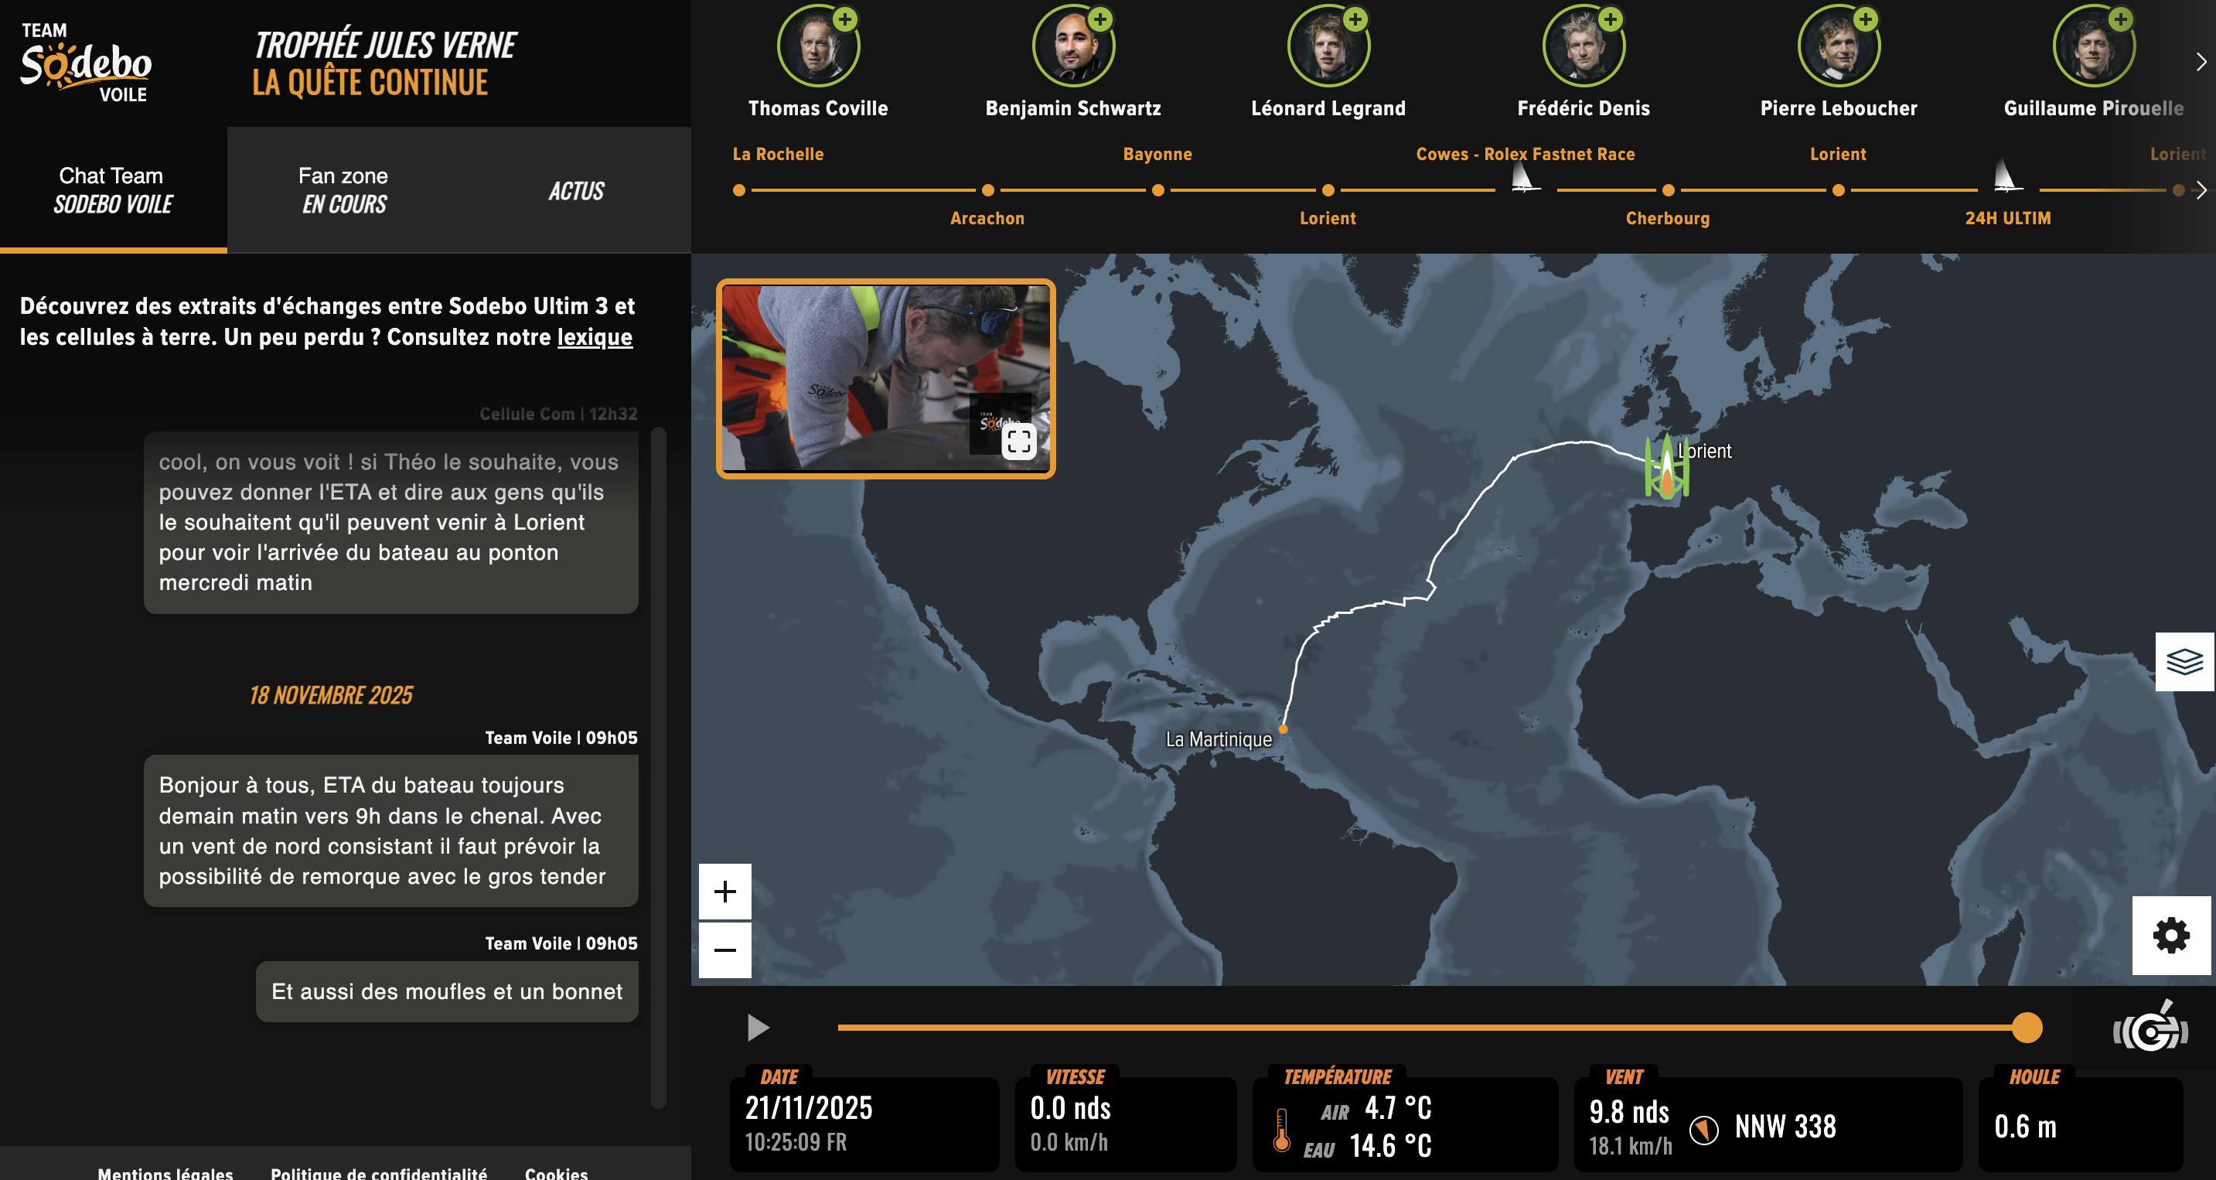Zoom out of the map

coord(724,950)
